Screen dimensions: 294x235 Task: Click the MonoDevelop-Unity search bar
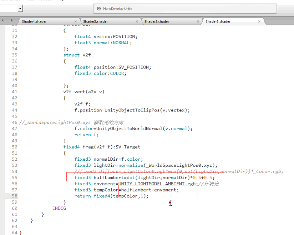click(185, 9)
